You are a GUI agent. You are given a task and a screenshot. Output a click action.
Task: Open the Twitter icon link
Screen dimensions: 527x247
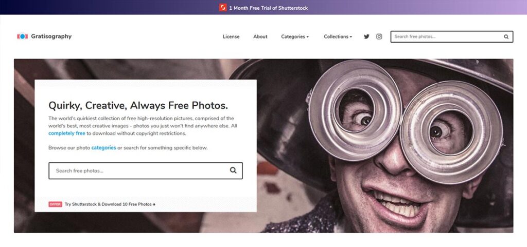(x=366, y=36)
